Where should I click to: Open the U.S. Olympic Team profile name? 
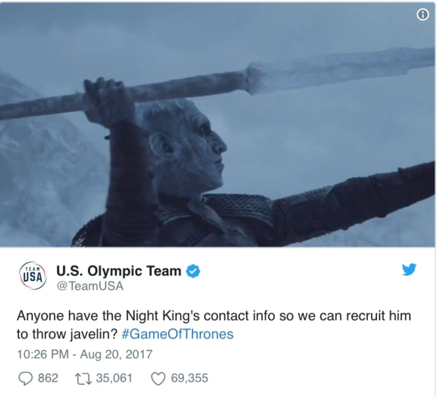click(x=119, y=271)
